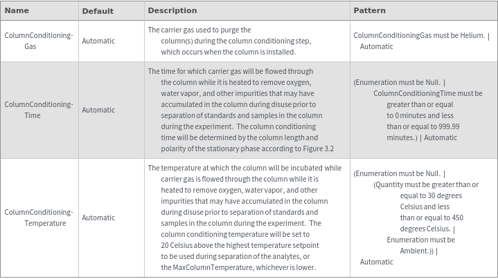Click the Name column header

(x=17, y=11)
